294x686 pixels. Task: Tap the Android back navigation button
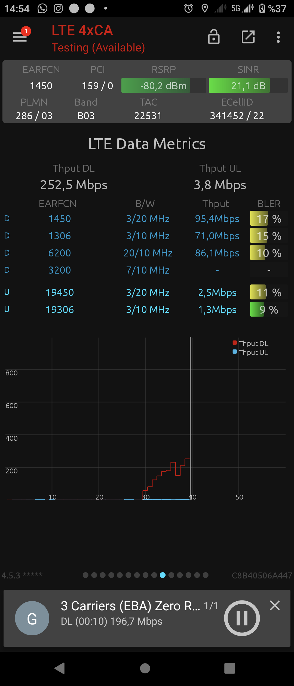60,668
